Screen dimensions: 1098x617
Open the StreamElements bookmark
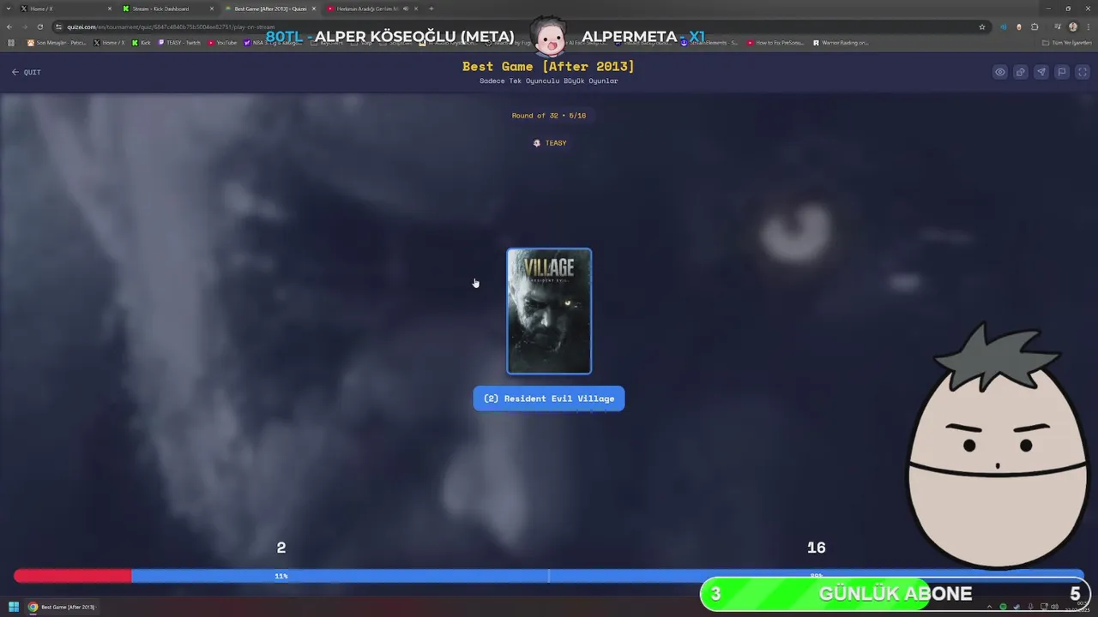tap(710, 42)
